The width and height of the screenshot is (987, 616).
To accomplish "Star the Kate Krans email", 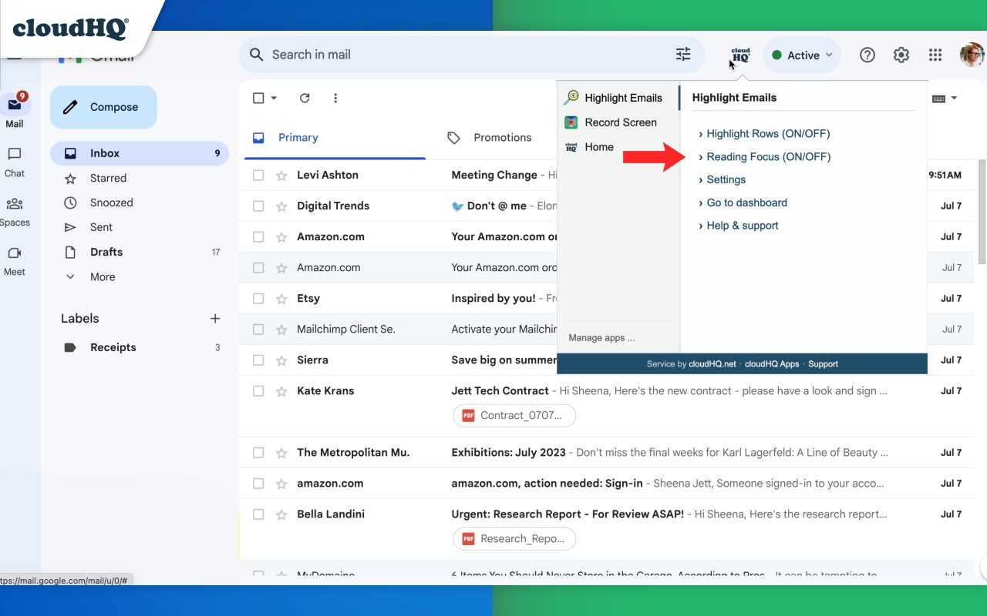I will pos(281,390).
